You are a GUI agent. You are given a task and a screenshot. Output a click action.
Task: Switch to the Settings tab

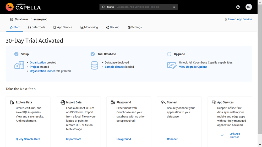[x=135, y=27]
